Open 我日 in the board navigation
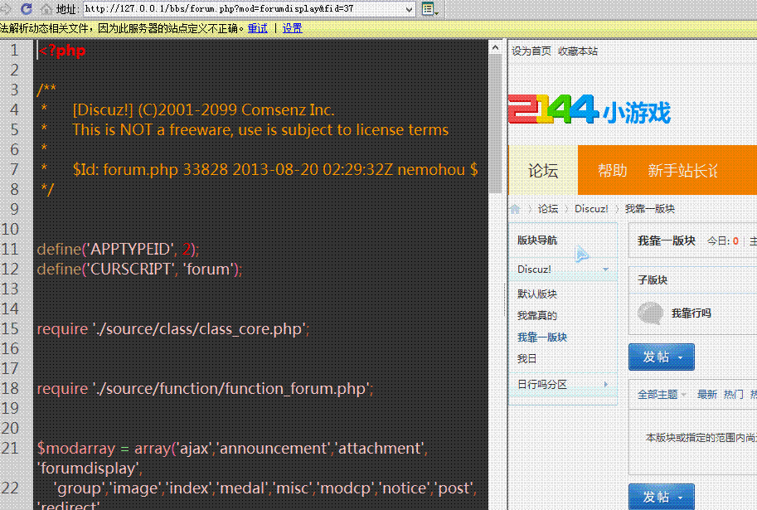Image resolution: width=757 pixels, height=510 pixels. coord(527,358)
